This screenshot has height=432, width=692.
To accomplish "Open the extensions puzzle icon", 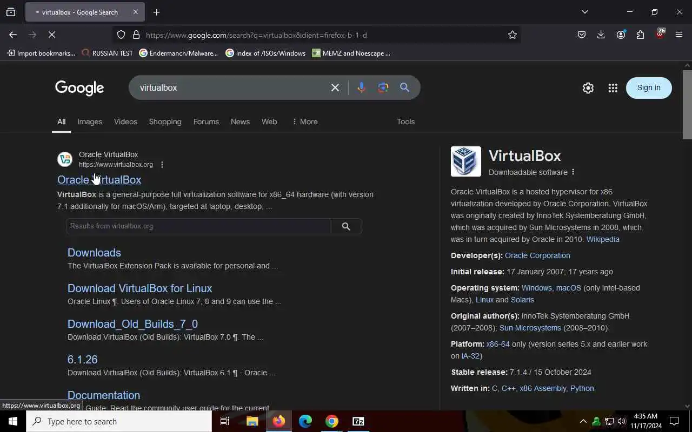I will pos(640,35).
